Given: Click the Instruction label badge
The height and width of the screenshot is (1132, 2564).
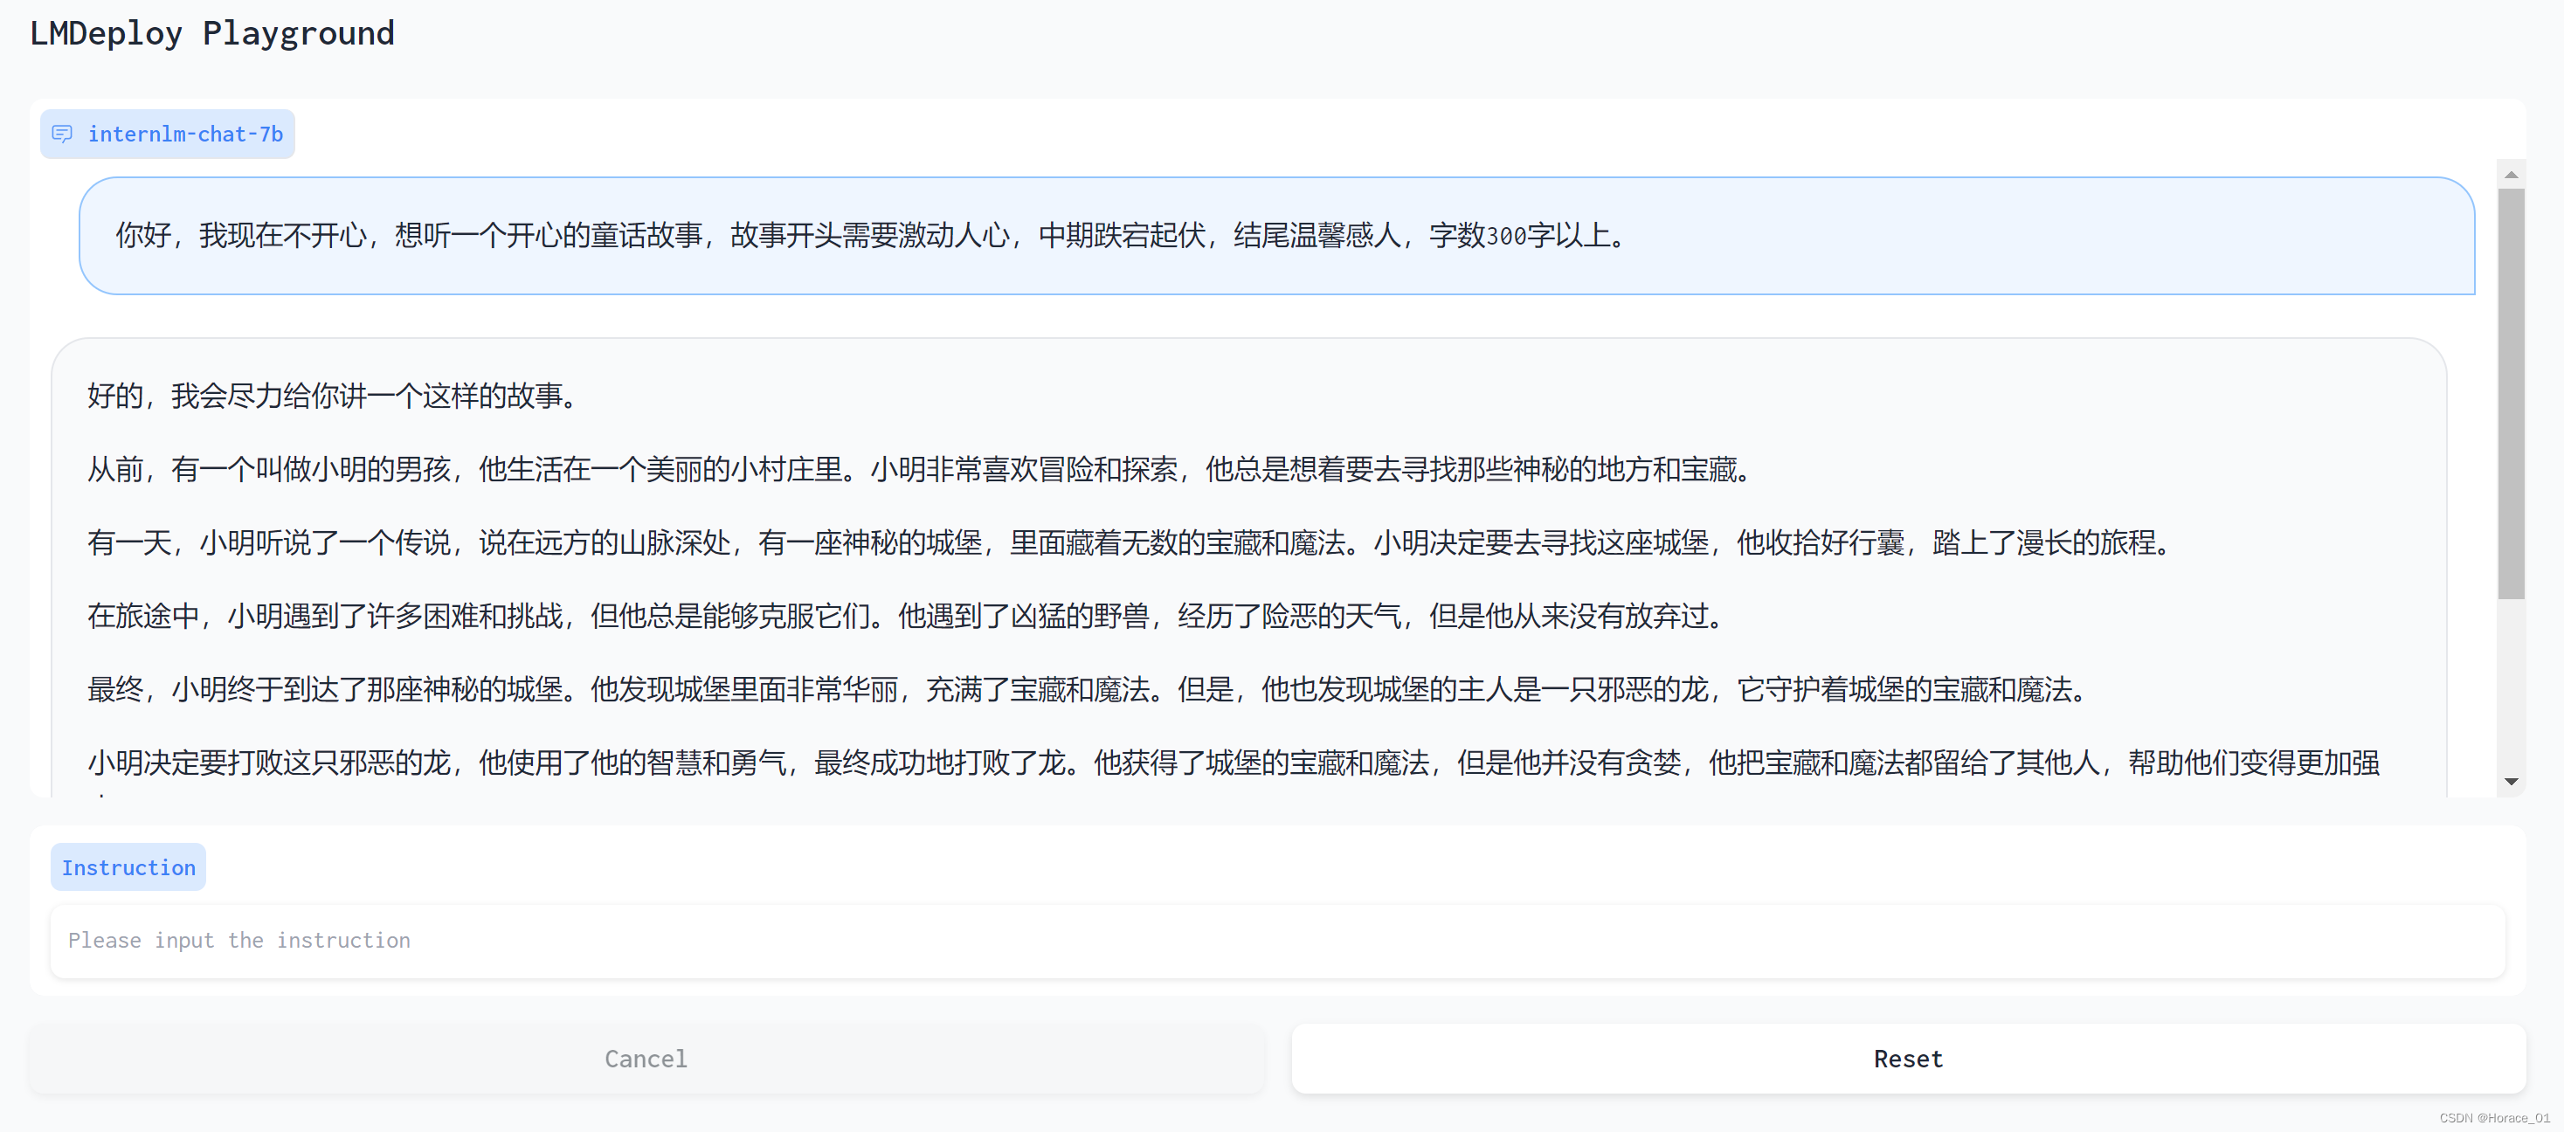Looking at the screenshot, I should click(128, 867).
